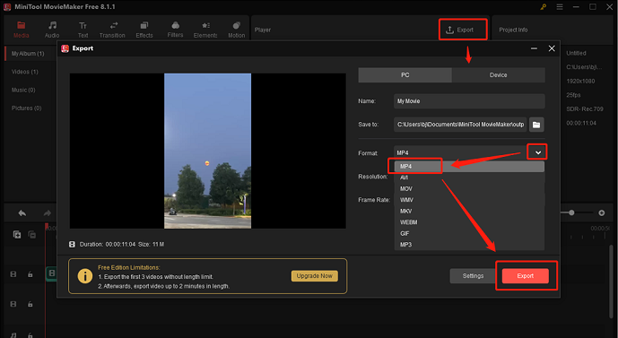Close the Export dialog

[552, 48]
